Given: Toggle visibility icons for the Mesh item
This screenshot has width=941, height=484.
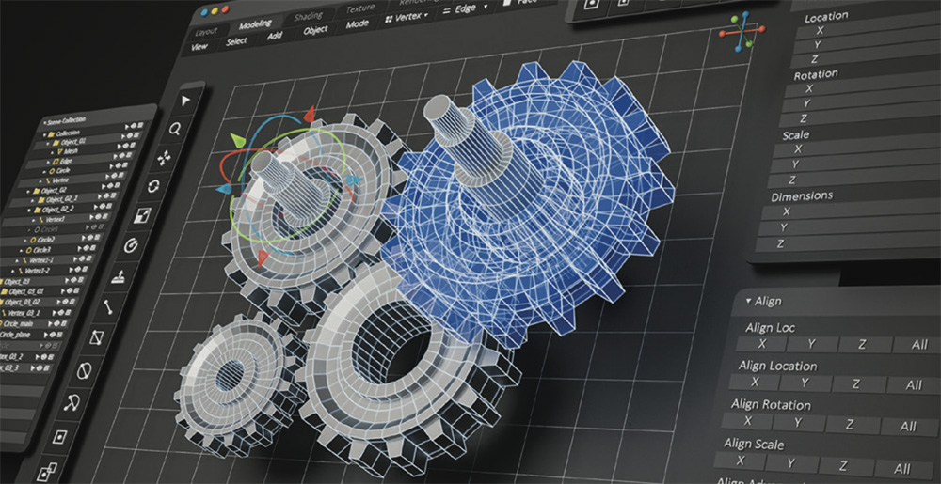Looking at the screenshot, I should [130, 151].
